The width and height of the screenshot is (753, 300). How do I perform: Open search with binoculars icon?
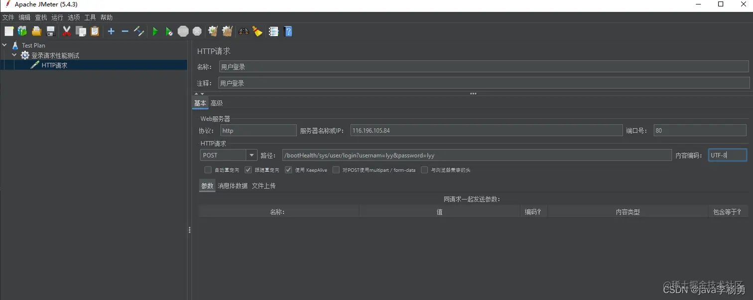[244, 31]
